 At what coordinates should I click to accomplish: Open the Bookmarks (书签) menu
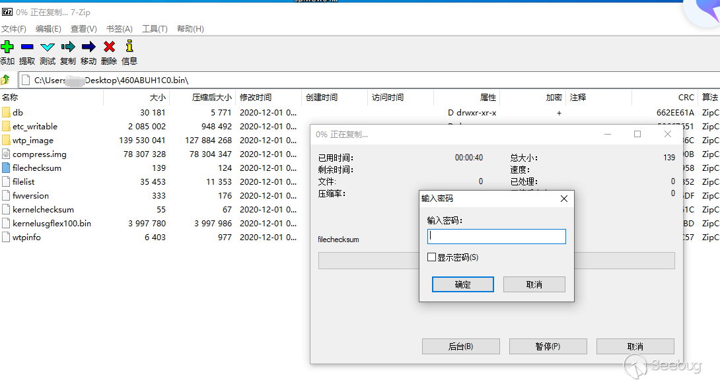[120, 29]
